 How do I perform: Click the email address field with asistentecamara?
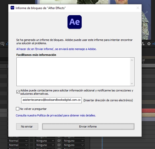coord(51,100)
